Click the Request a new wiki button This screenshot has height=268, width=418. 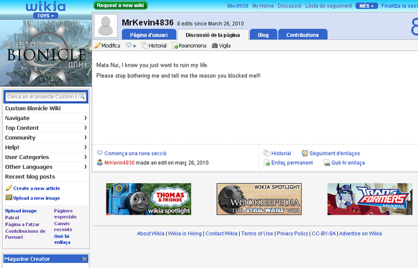(x=120, y=5)
